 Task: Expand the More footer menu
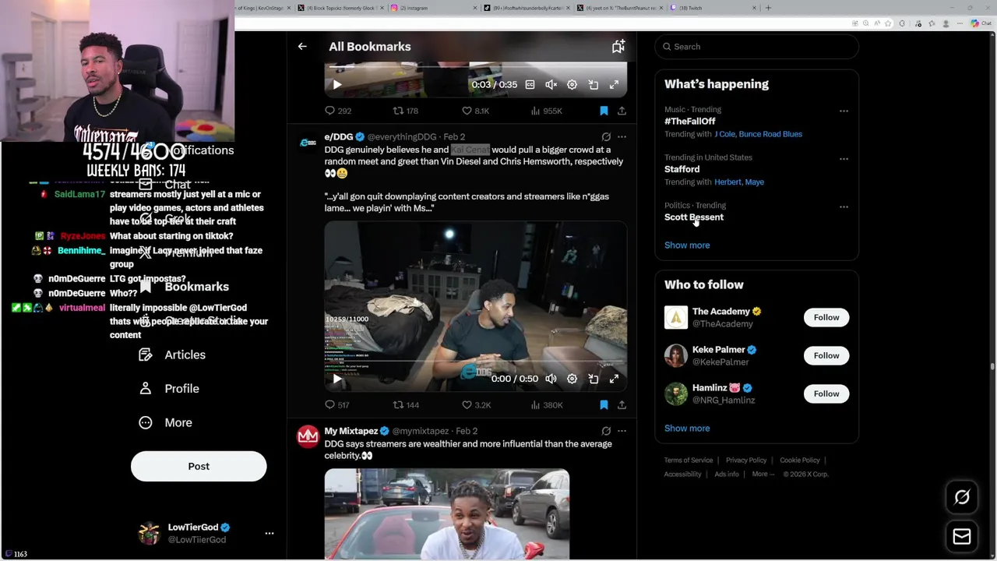(x=763, y=475)
